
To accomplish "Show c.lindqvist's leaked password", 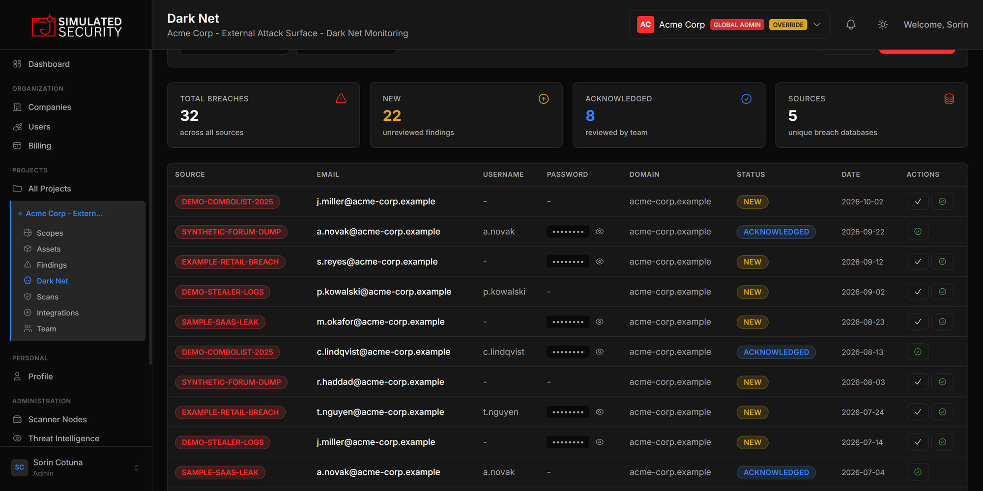I will [600, 352].
